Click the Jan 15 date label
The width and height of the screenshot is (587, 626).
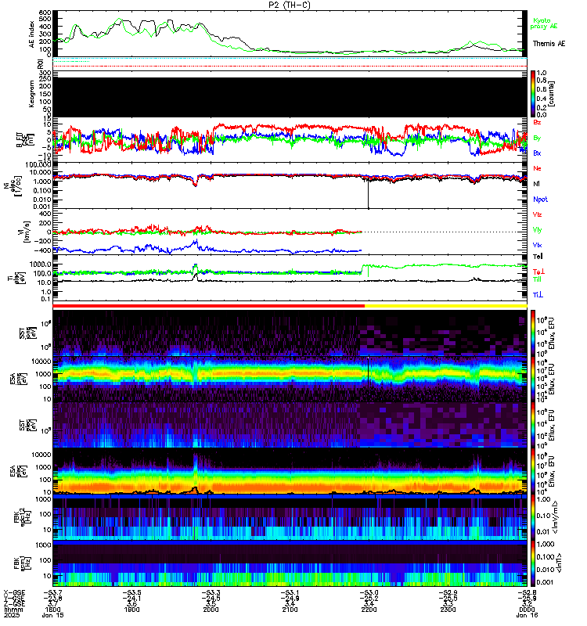[52, 615]
